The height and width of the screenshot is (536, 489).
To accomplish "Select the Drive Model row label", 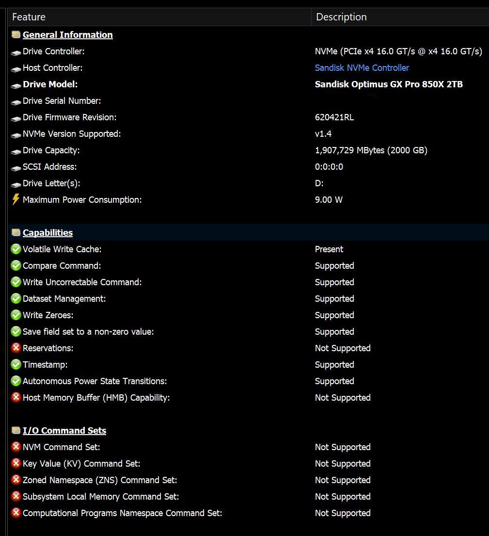I will click(x=50, y=84).
